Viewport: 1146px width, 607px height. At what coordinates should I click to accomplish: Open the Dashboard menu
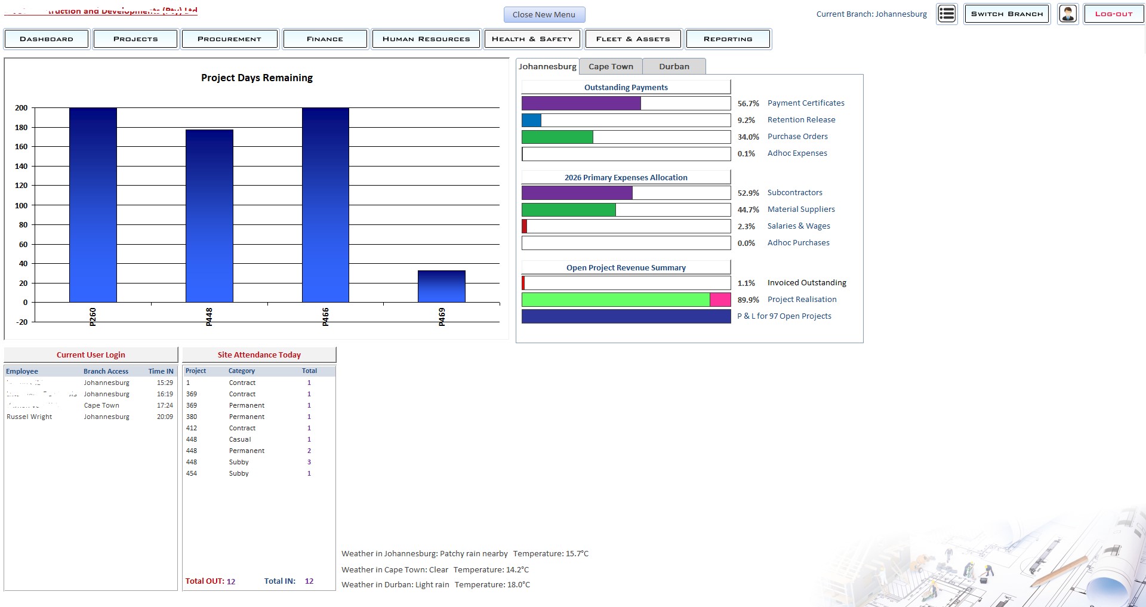47,39
